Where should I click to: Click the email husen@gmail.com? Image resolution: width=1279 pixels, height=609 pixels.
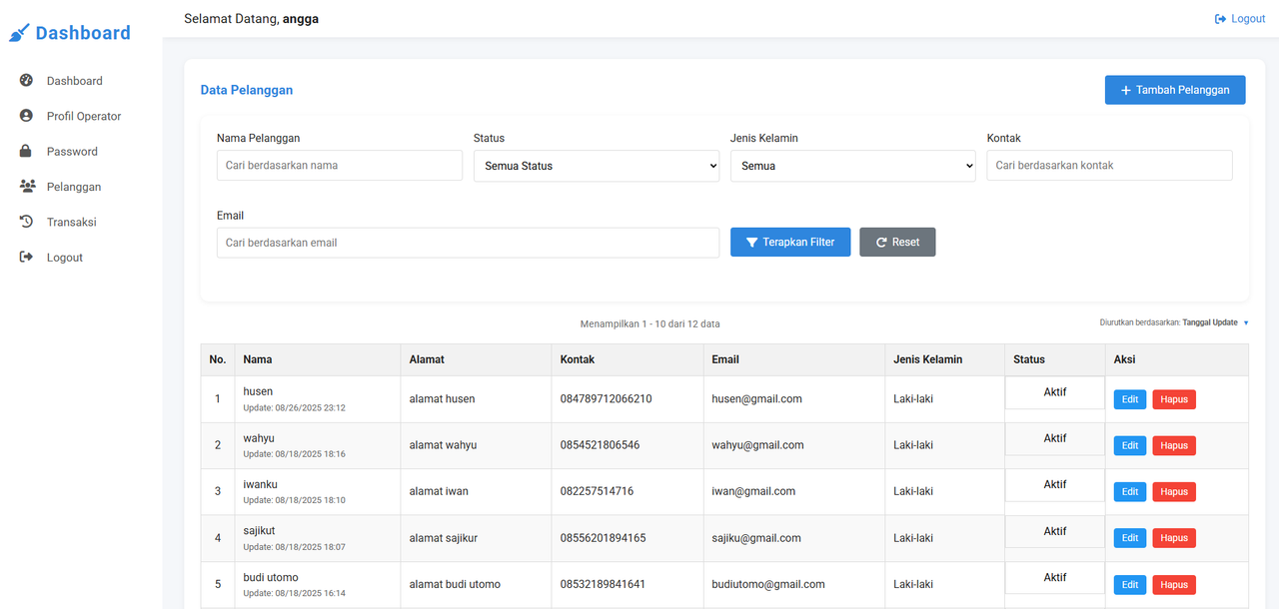click(x=756, y=399)
